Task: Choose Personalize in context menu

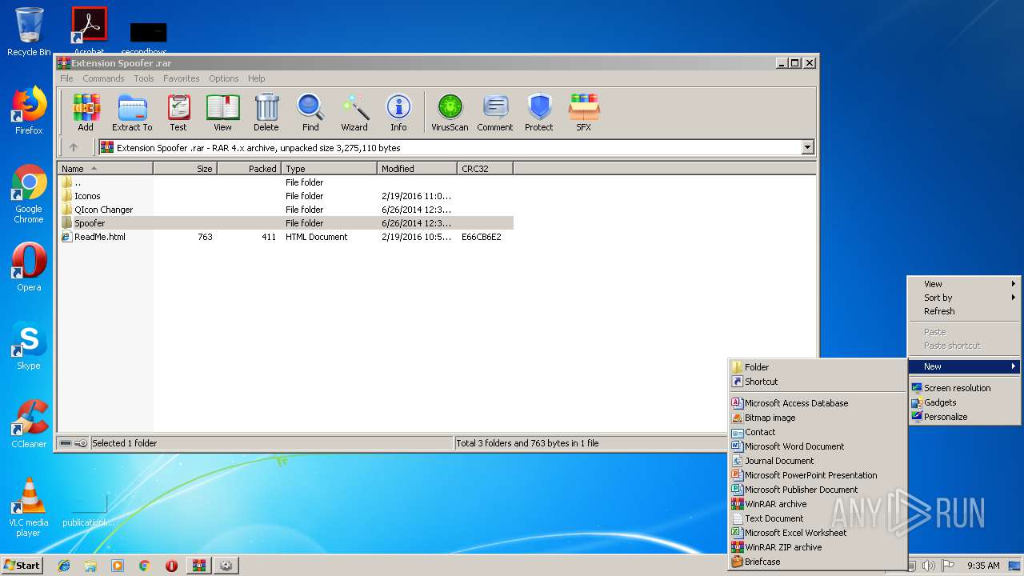Action: (x=964, y=417)
